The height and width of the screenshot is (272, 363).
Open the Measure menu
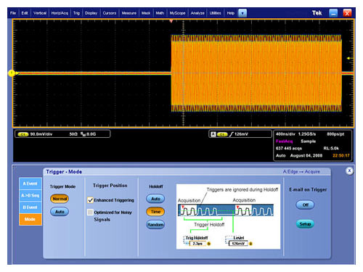tap(129, 13)
